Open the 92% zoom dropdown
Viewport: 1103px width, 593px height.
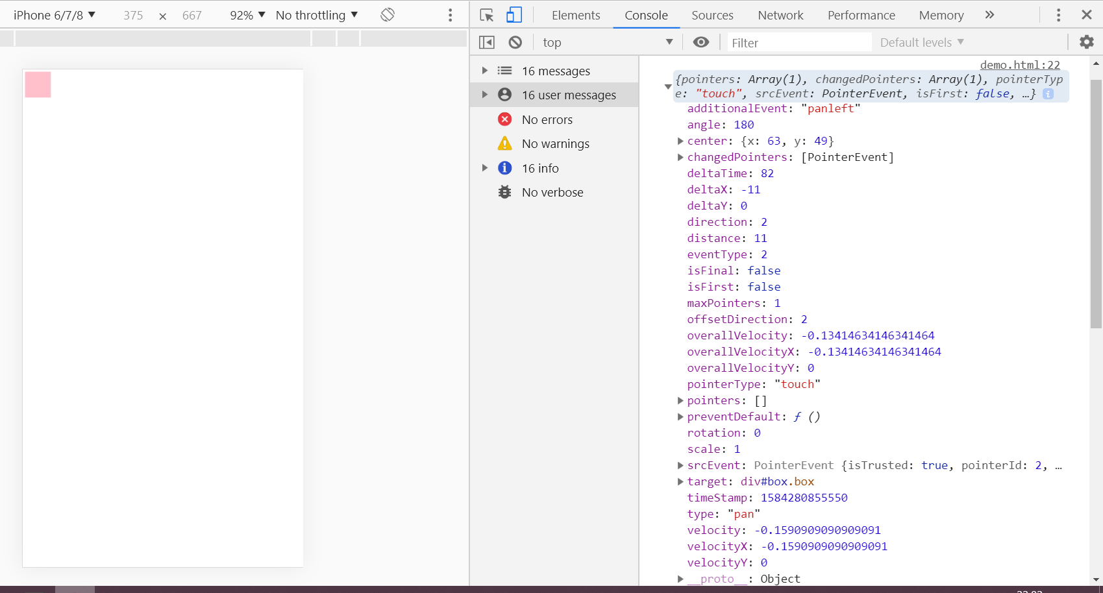point(247,15)
